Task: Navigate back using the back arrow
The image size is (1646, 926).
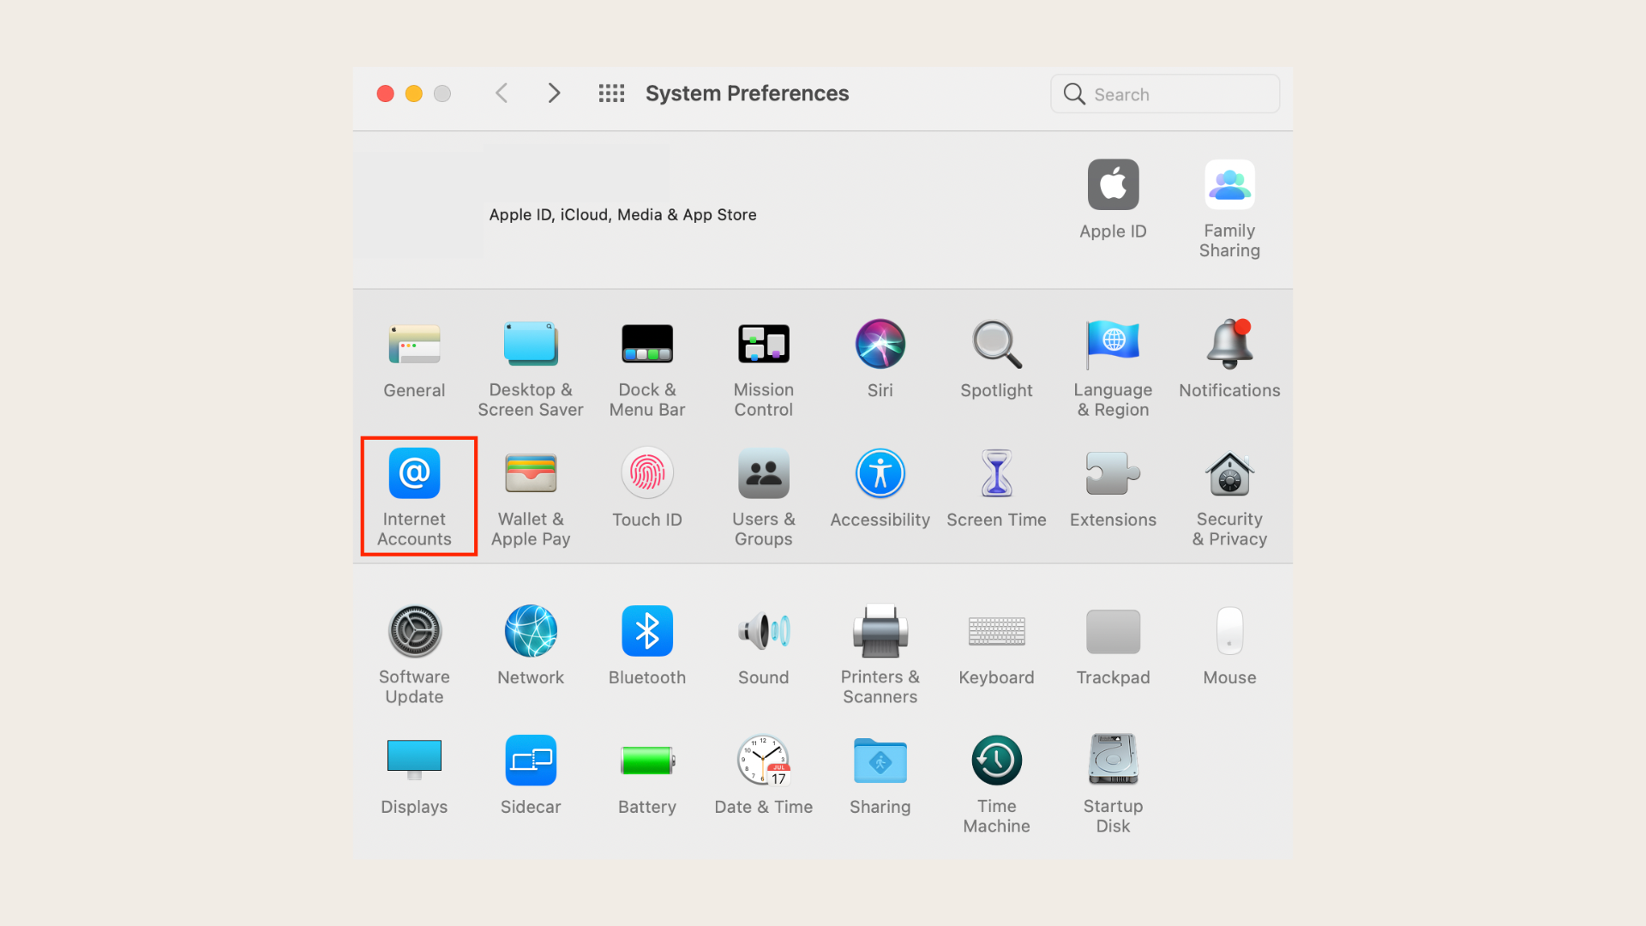Action: click(502, 93)
